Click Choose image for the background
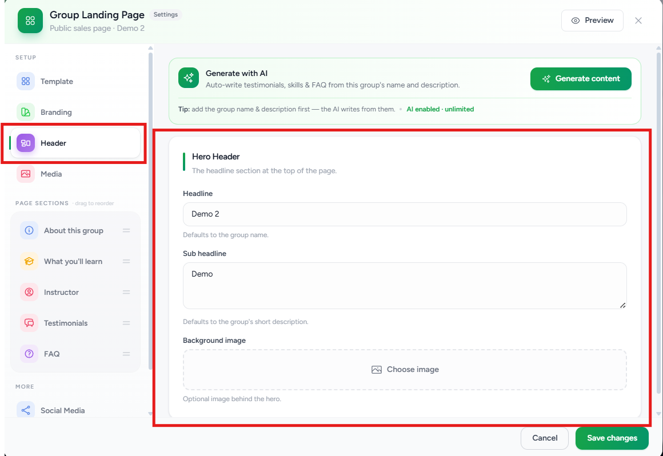 click(405, 369)
